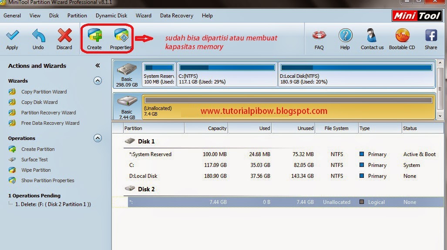Viewport: 447px width, 250px height.
Task: Click disk map scrollbar down arrow
Action: (440, 116)
